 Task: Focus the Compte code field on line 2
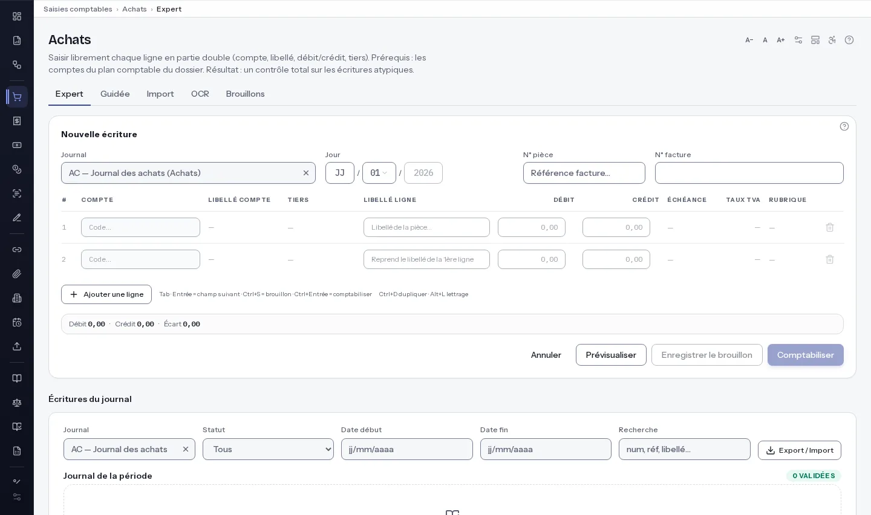141,259
